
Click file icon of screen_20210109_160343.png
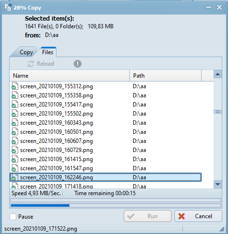point(15,122)
